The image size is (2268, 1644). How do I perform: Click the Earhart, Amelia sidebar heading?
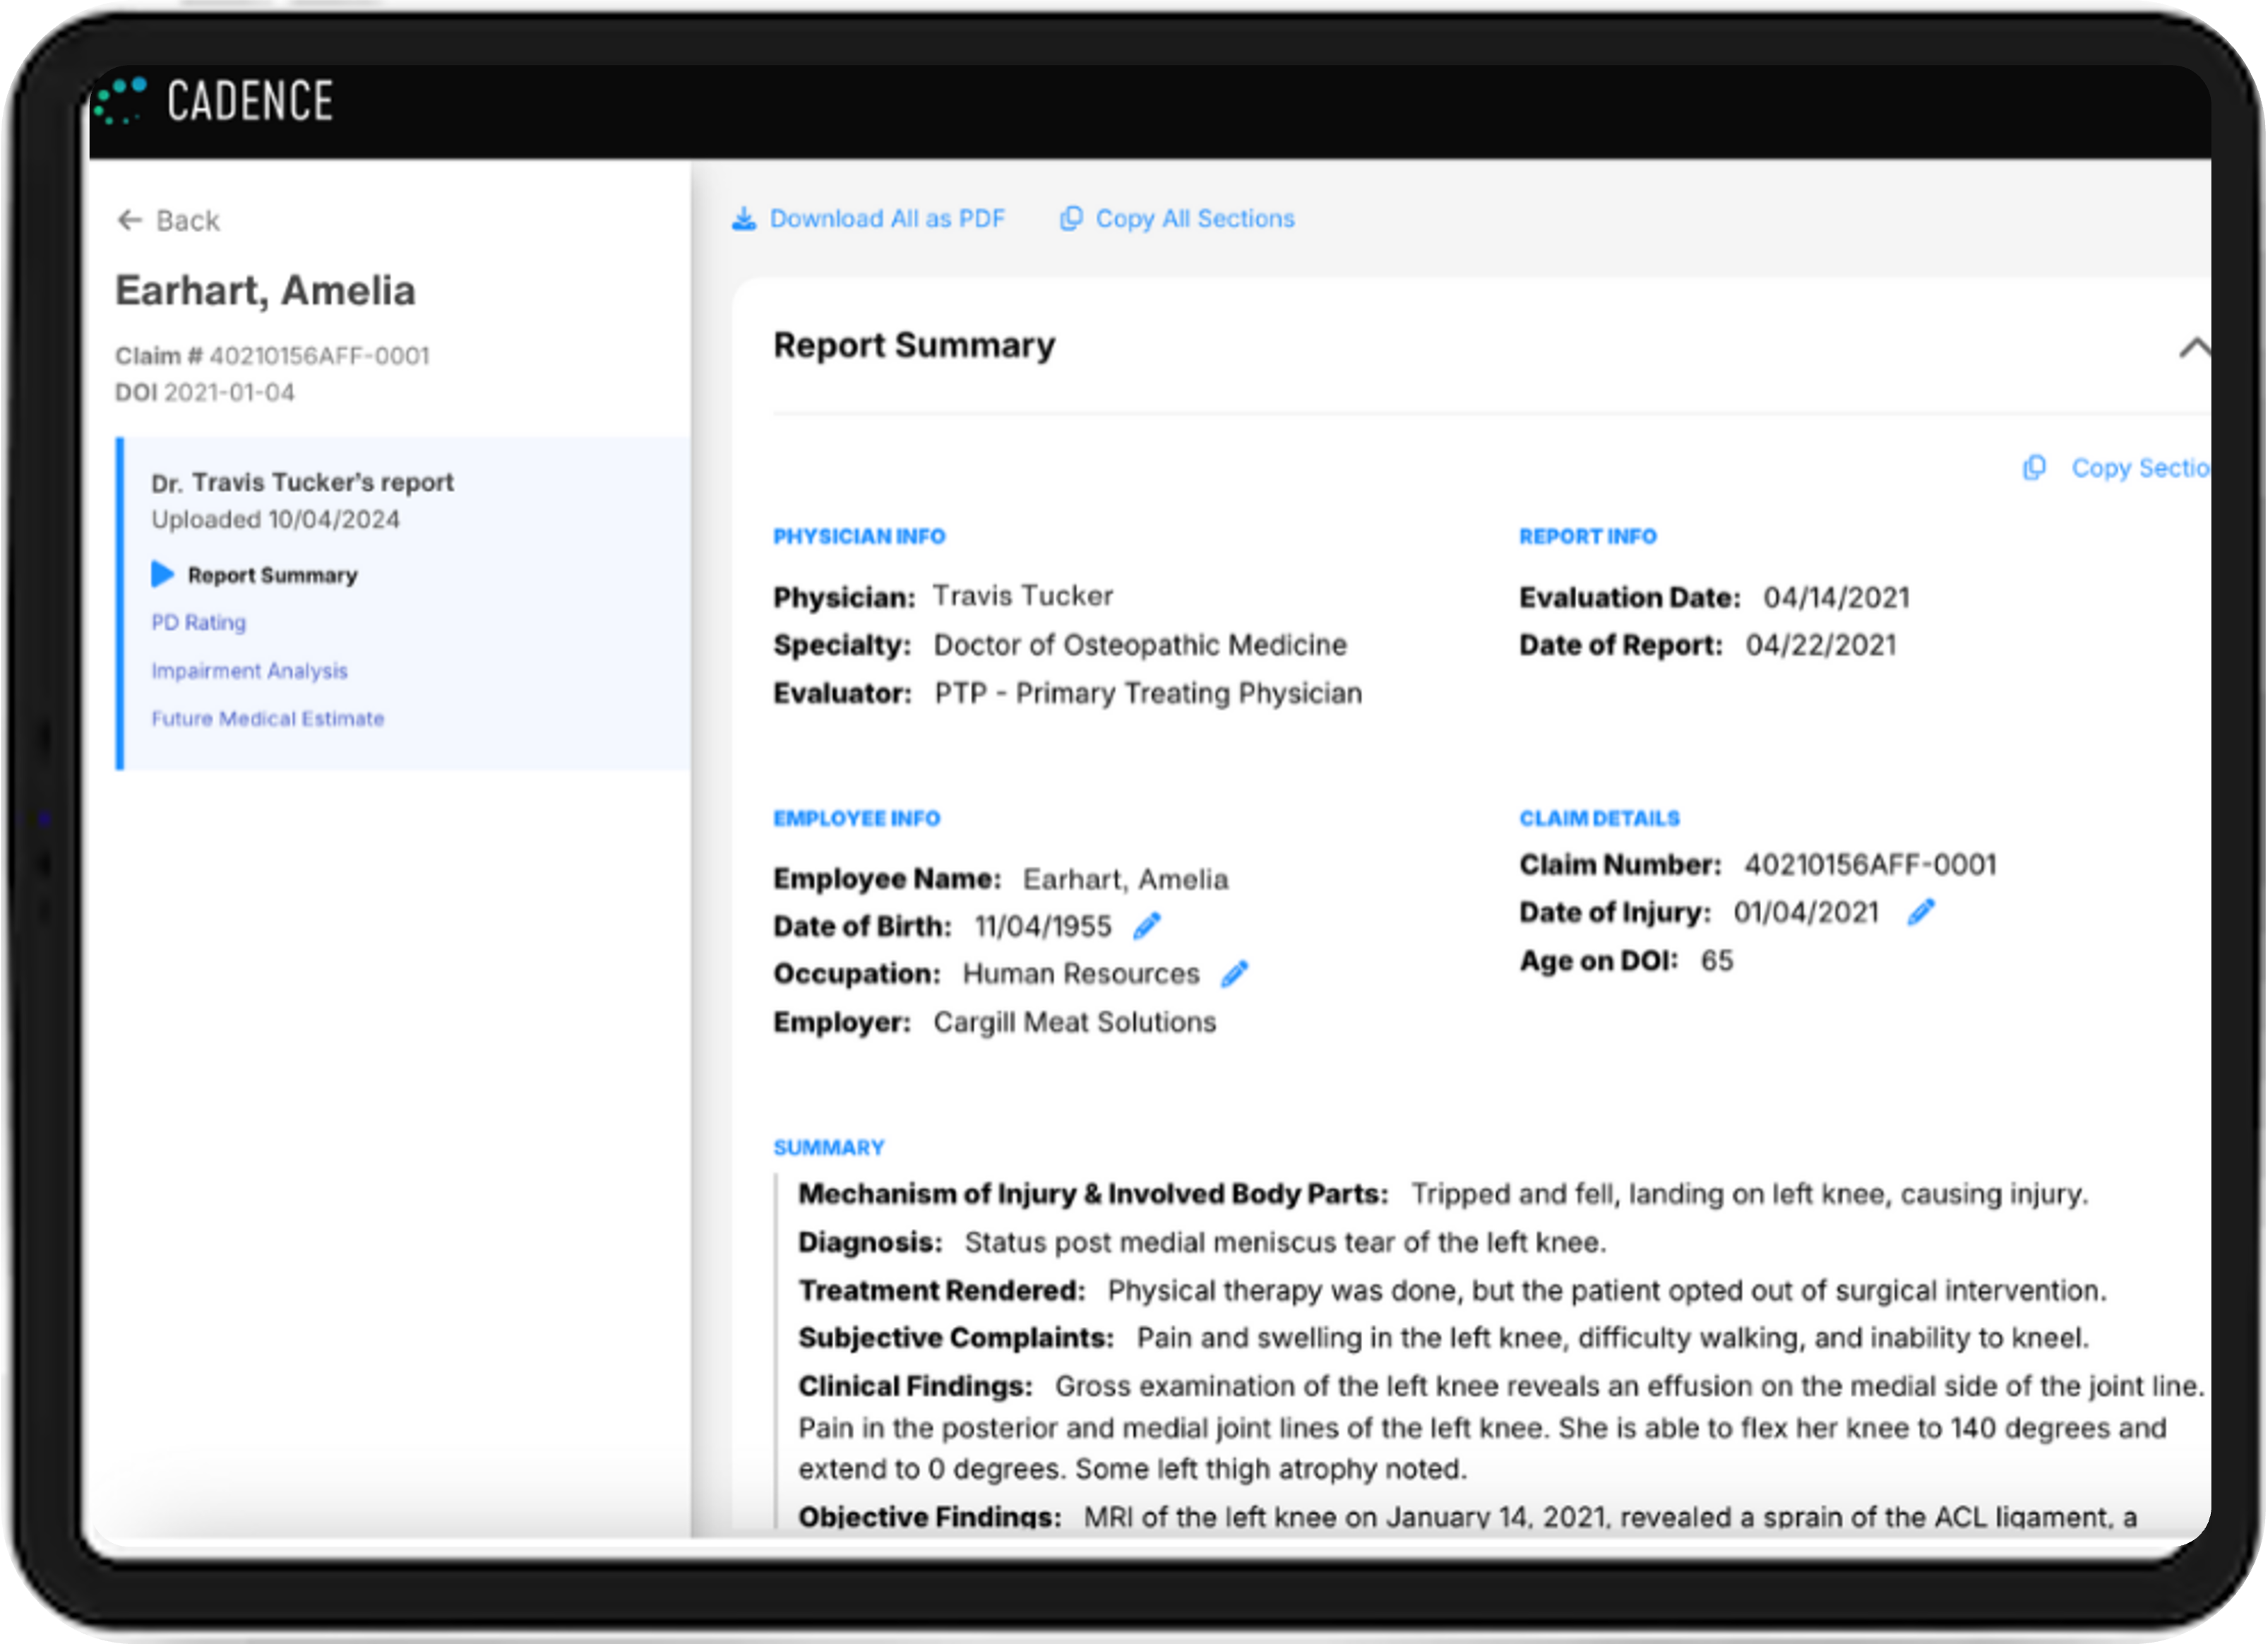265,290
